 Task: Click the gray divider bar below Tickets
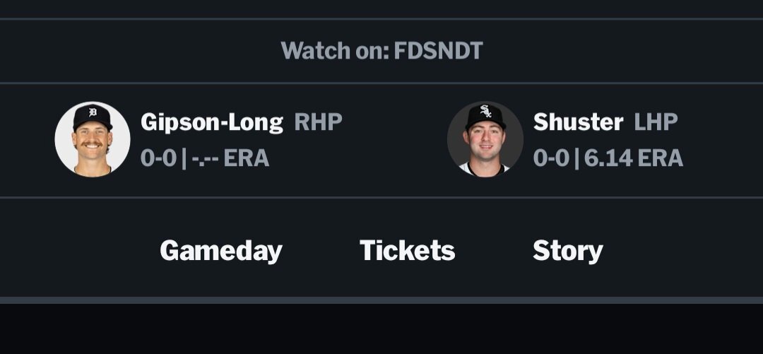click(407, 300)
